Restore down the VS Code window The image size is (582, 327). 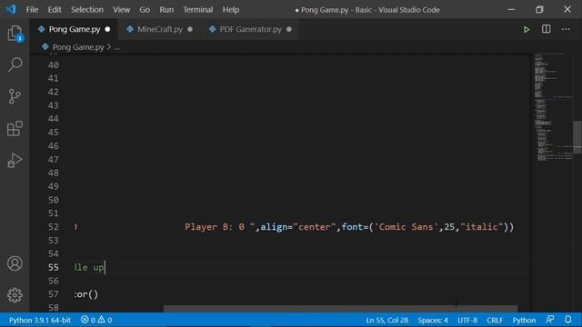539,9
